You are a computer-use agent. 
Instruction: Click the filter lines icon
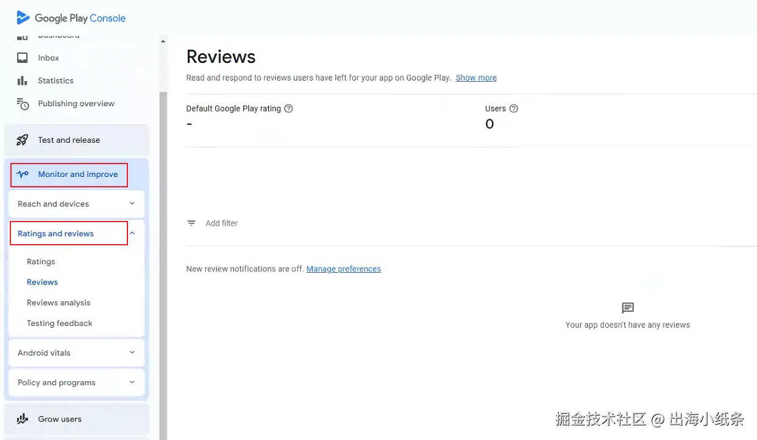tap(191, 223)
